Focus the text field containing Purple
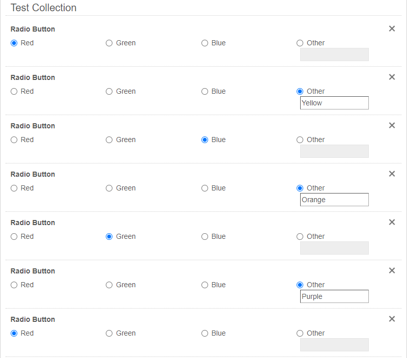The width and height of the screenshot is (407, 358). [334, 296]
